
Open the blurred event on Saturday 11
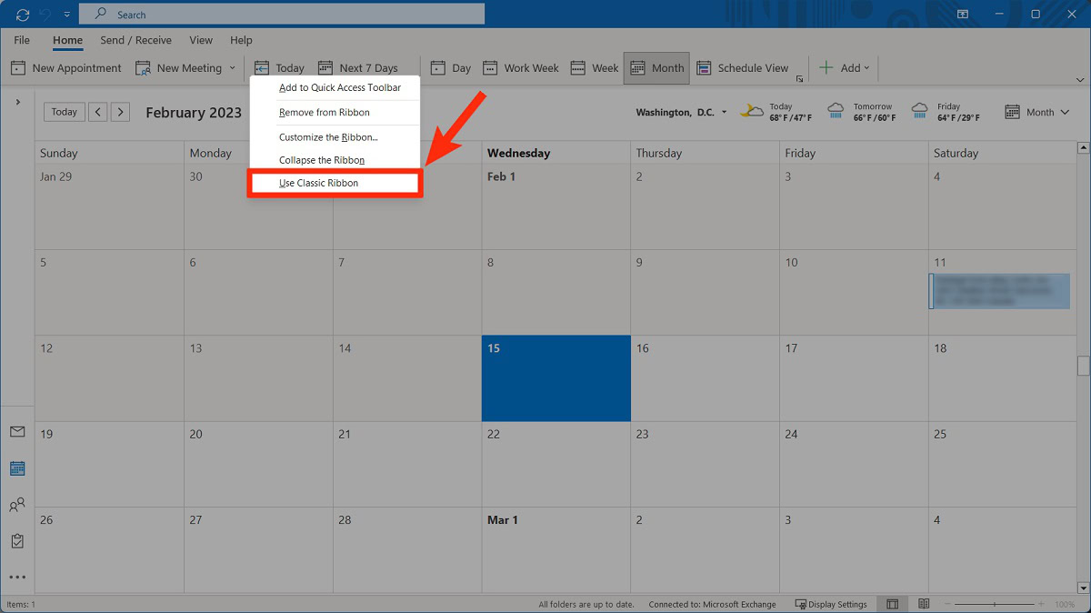[999, 291]
